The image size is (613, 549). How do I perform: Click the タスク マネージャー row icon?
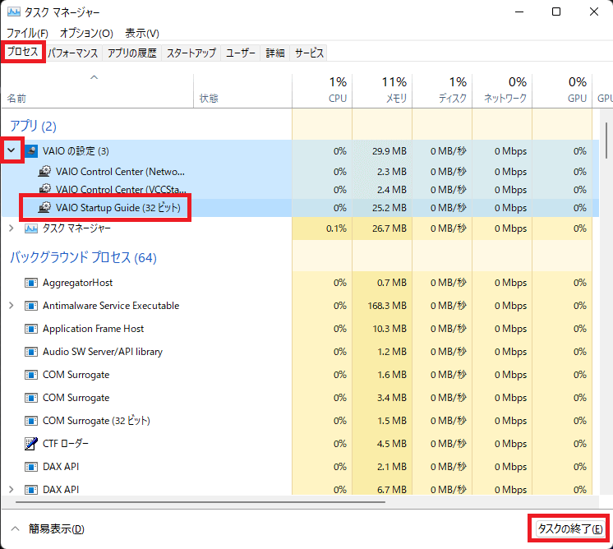[31, 228]
